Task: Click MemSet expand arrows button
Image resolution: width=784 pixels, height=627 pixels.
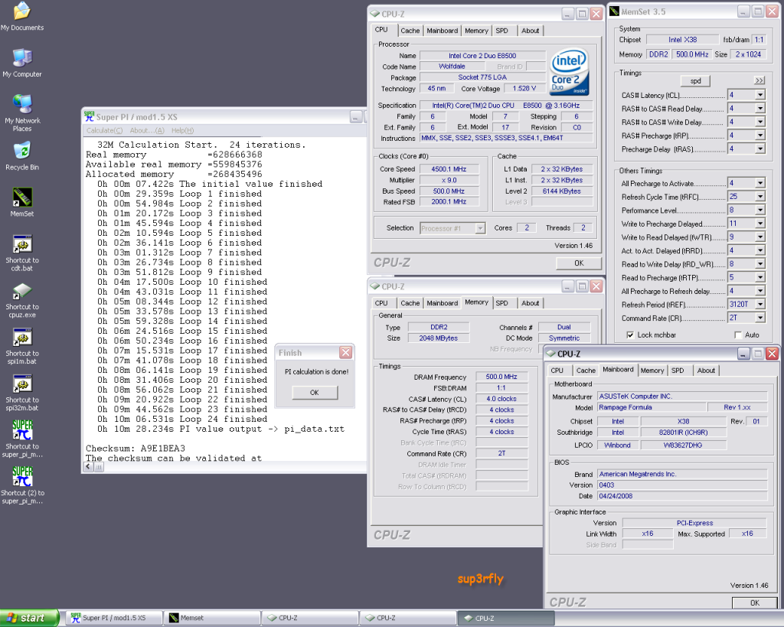Action: coord(759,80)
